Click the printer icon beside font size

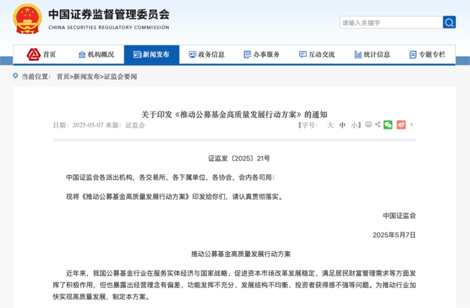pyautogui.click(x=369, y=124)
